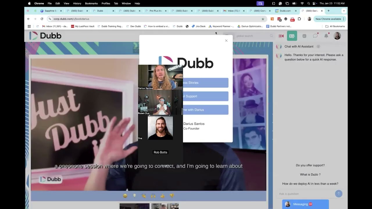This screenshot has height=209, width=372.
Task: React with the clapping hands emoji
Action: [x=144, y=196]
